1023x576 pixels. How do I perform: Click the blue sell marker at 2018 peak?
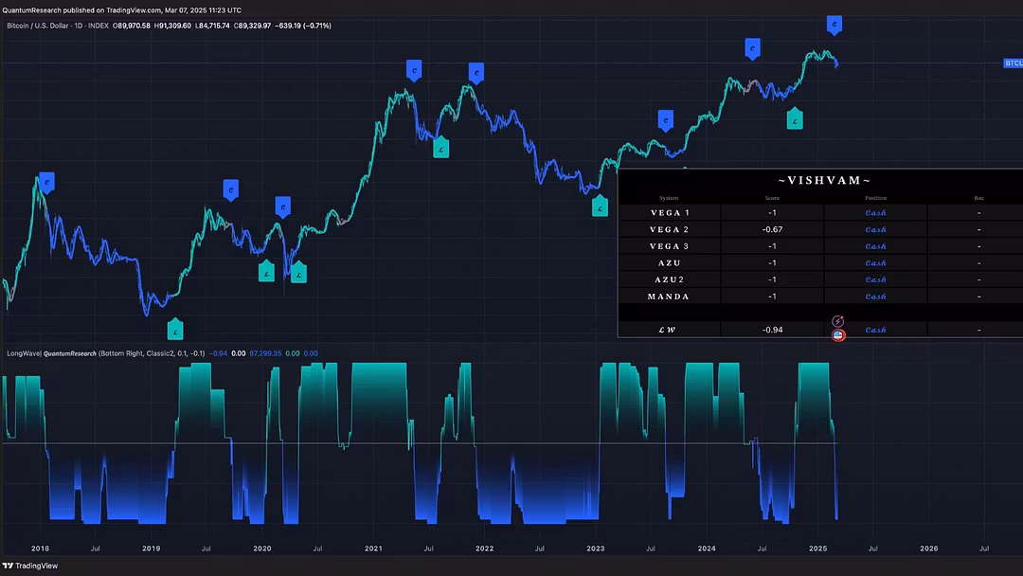[x=46, y=183]
